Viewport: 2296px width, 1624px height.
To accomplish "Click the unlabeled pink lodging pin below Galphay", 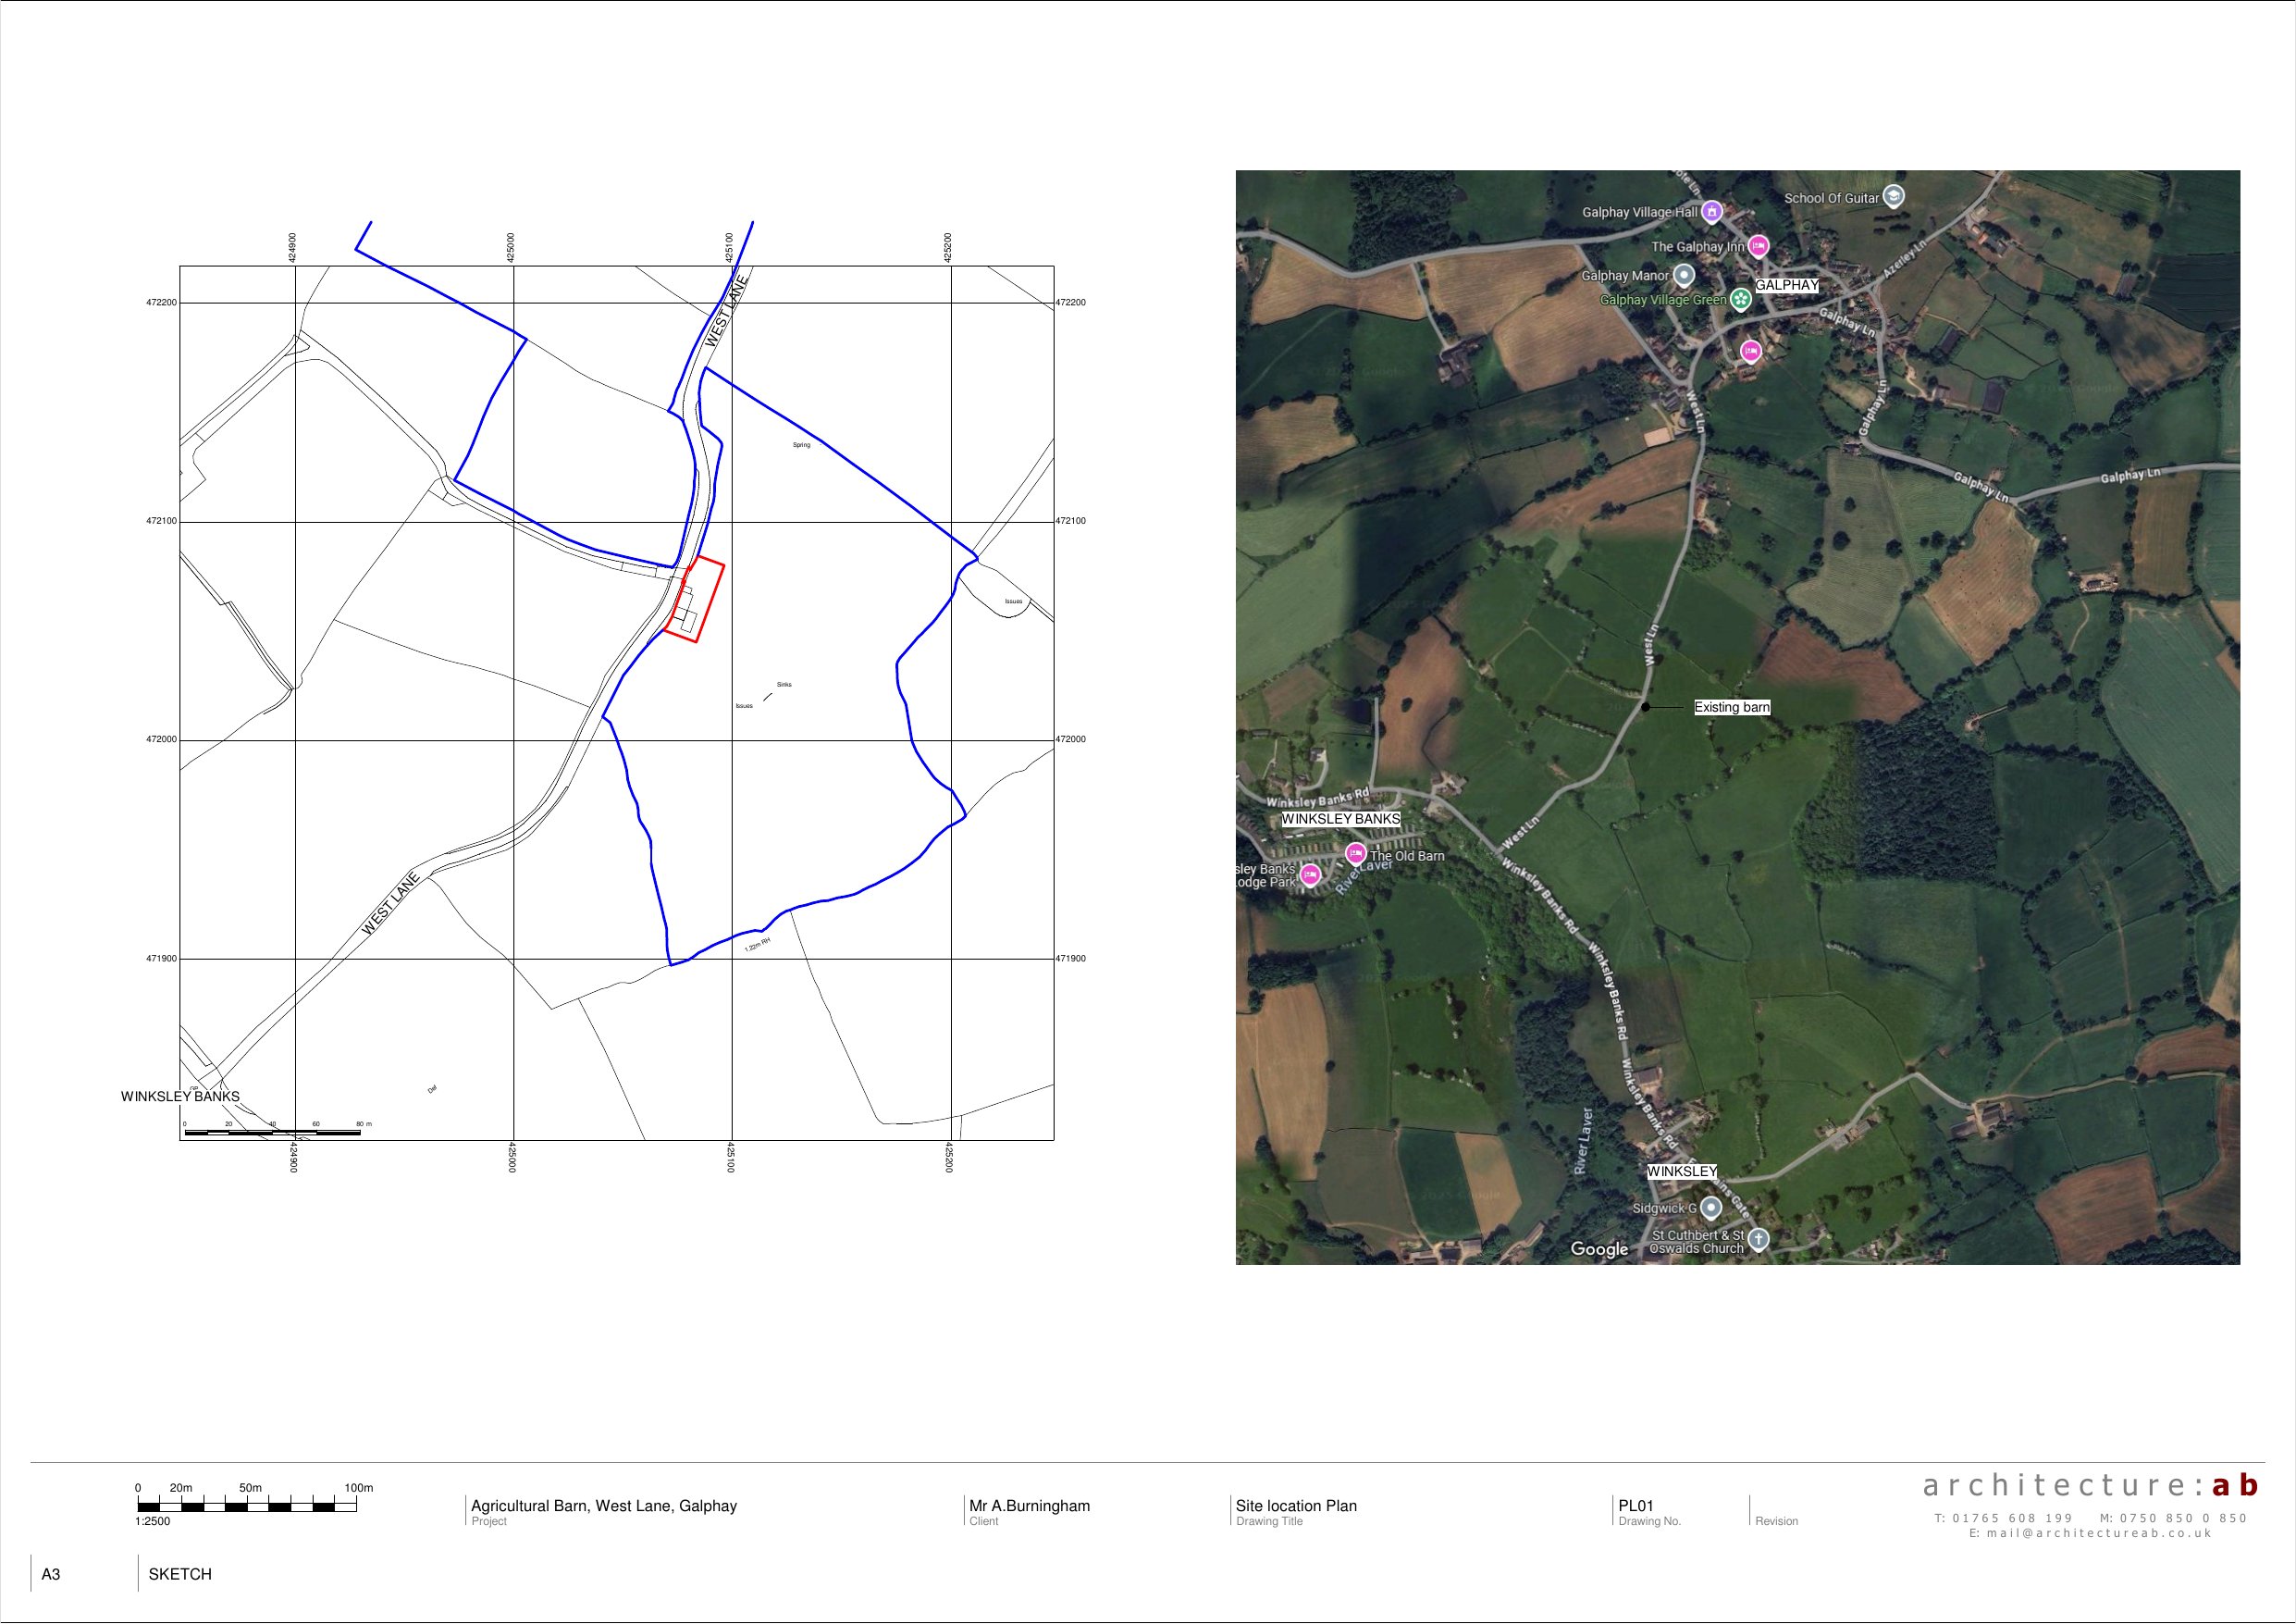I will coord(1750,350).
